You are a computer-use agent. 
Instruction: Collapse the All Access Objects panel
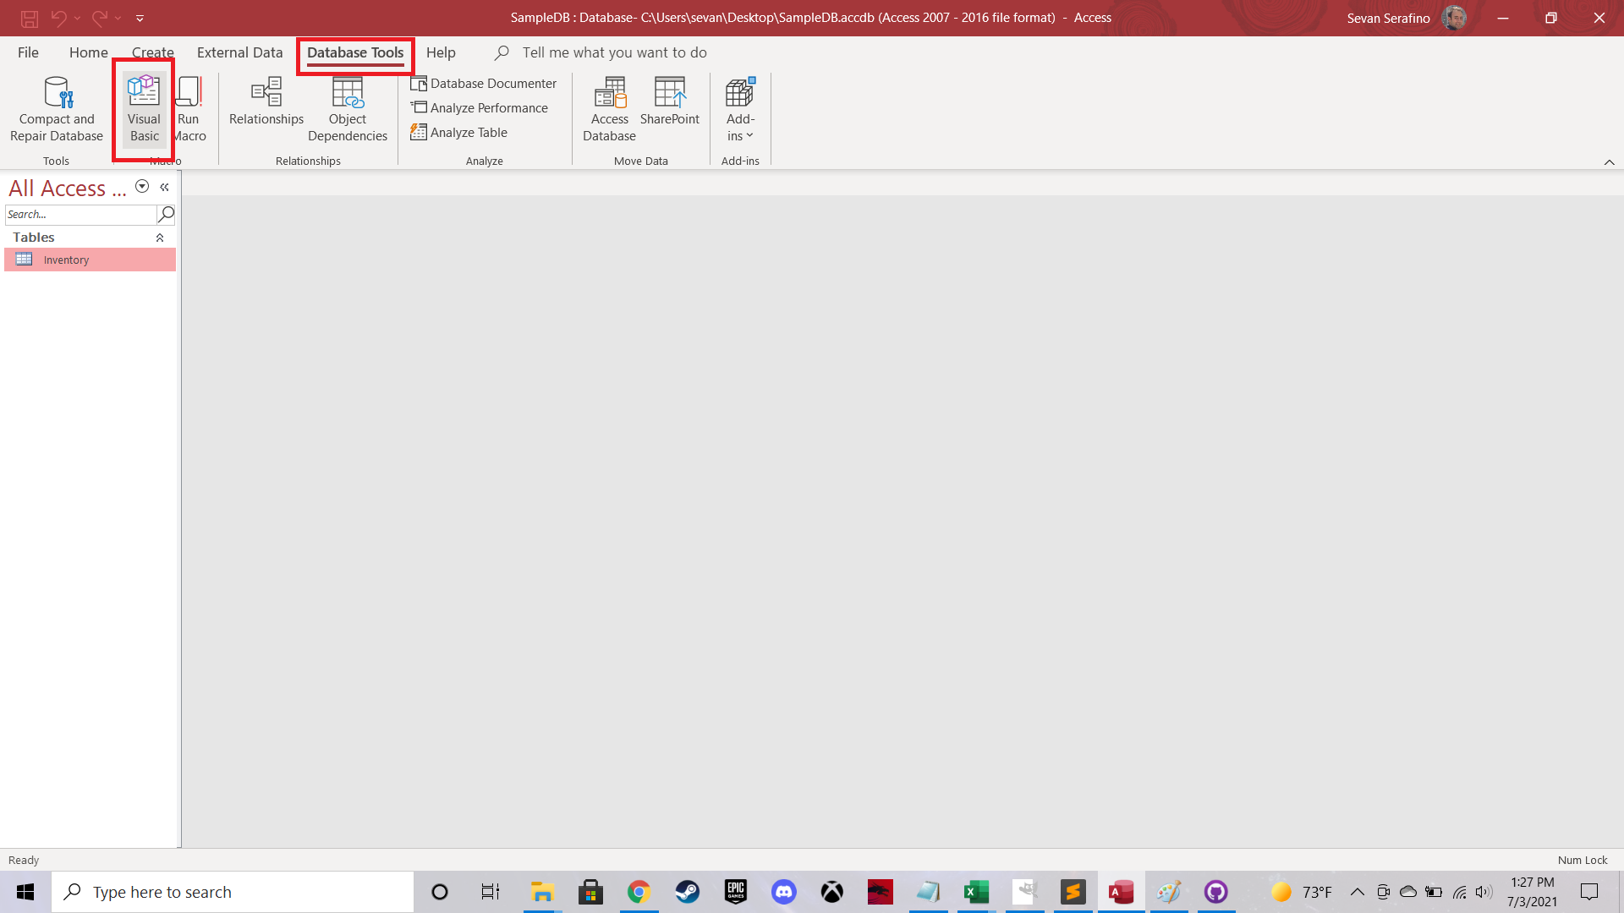pos(164,188)
